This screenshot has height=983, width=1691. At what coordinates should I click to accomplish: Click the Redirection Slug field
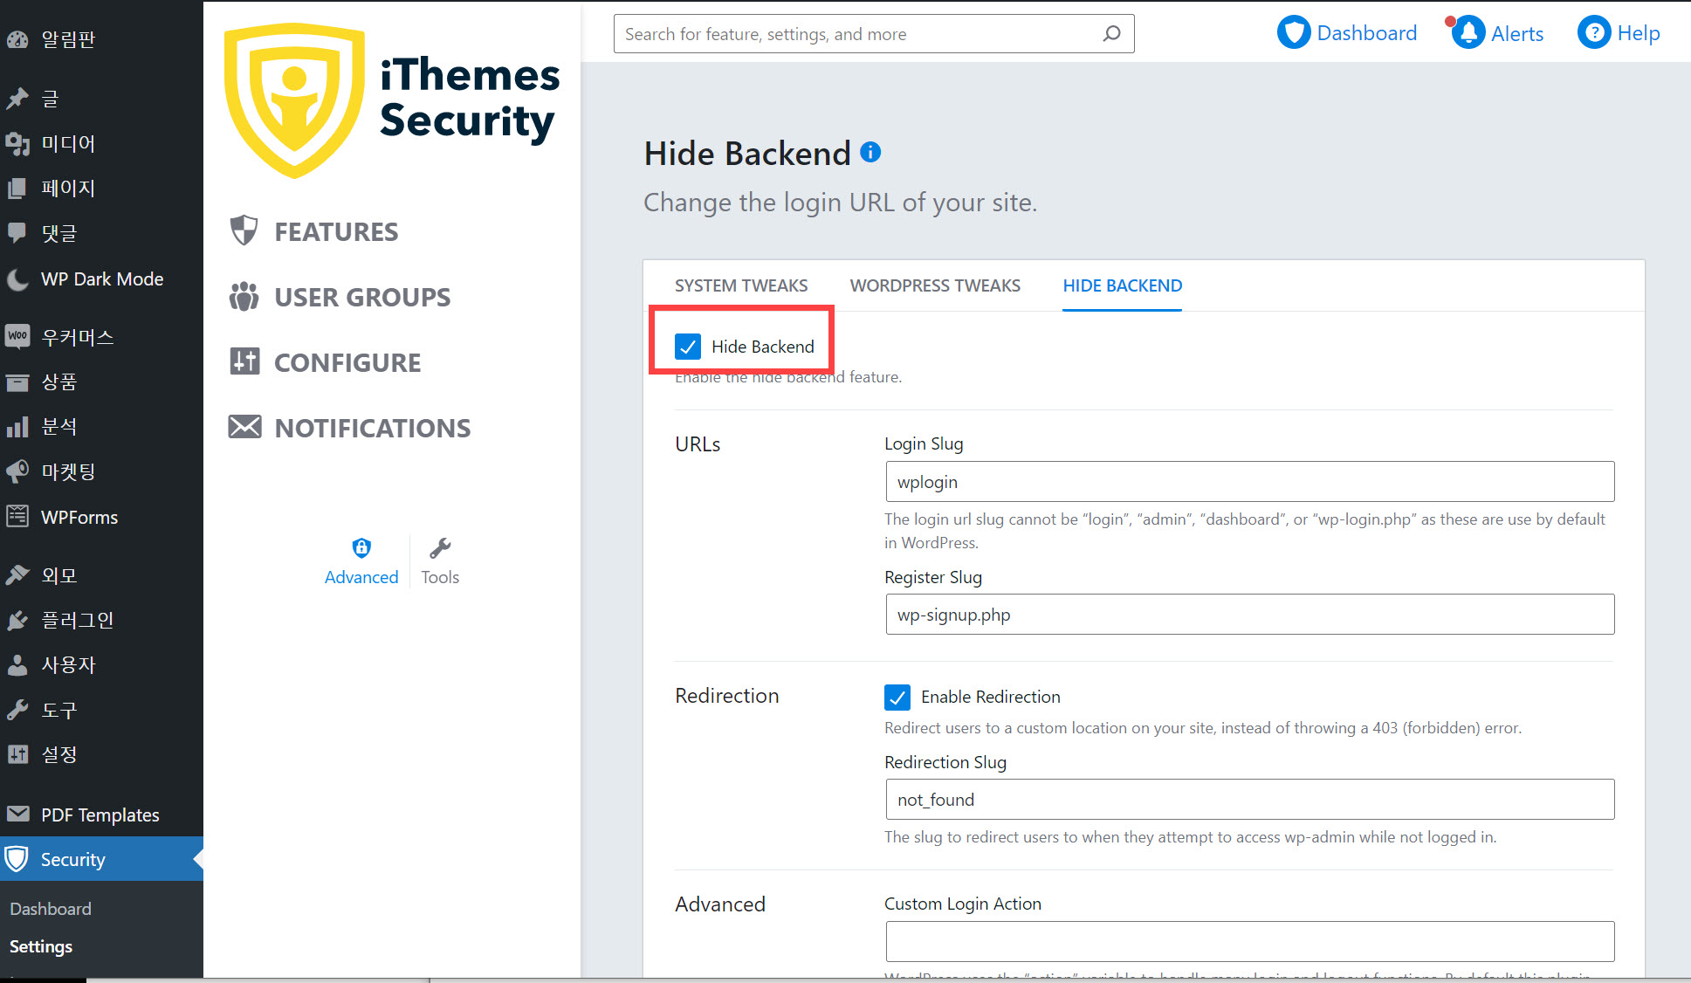click(1249, 800)
